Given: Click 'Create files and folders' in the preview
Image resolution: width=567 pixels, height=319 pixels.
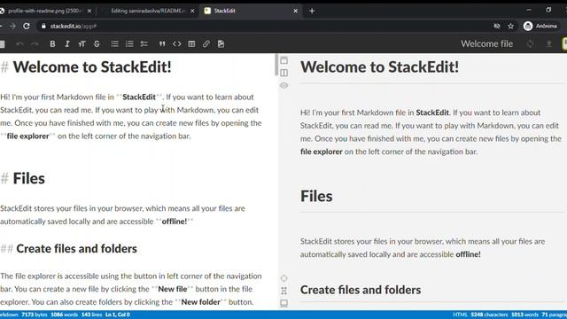Looking at the screenshot, I should pyautogui.click(x=361, y=290).
